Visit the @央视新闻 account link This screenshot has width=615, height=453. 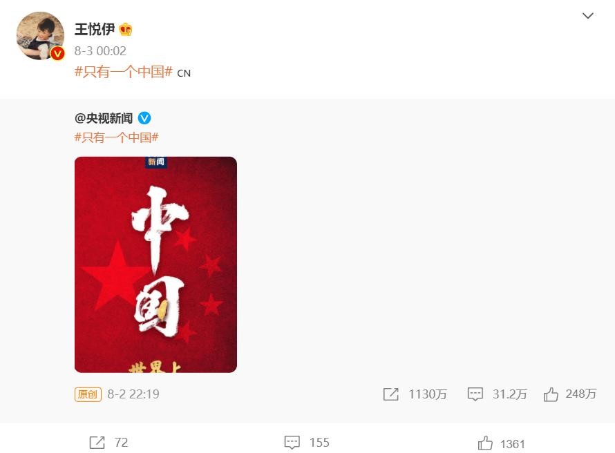tap(104, 118)
